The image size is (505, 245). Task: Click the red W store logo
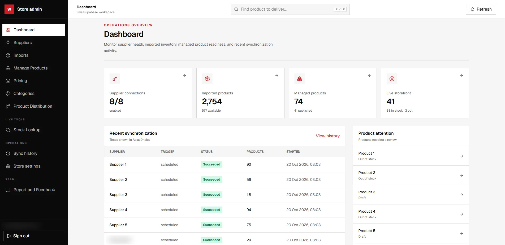(9, 9)
